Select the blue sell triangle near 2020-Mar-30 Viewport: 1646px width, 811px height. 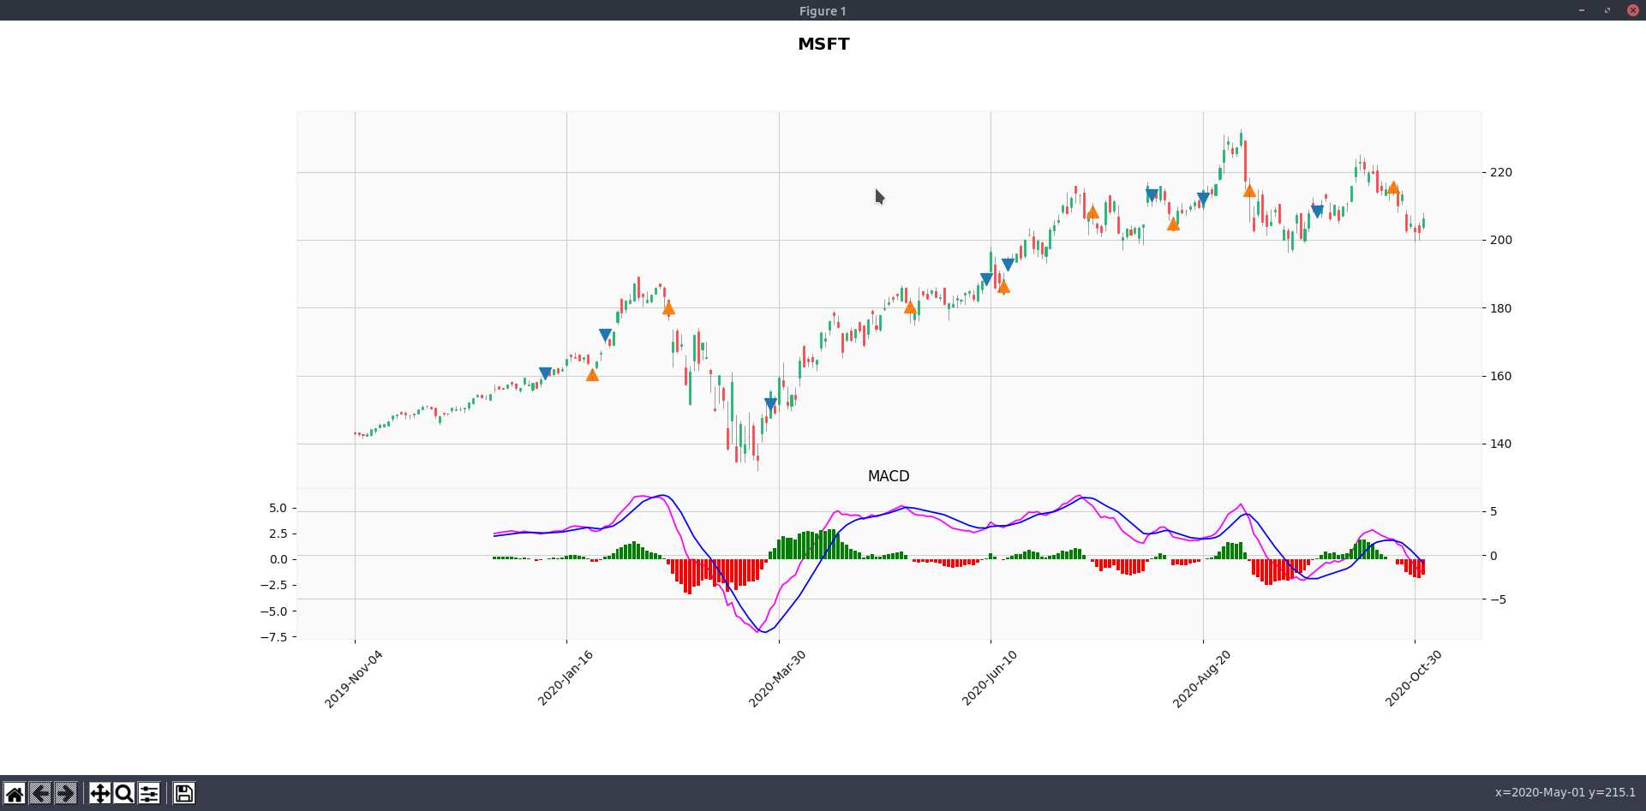pos(770,402)
